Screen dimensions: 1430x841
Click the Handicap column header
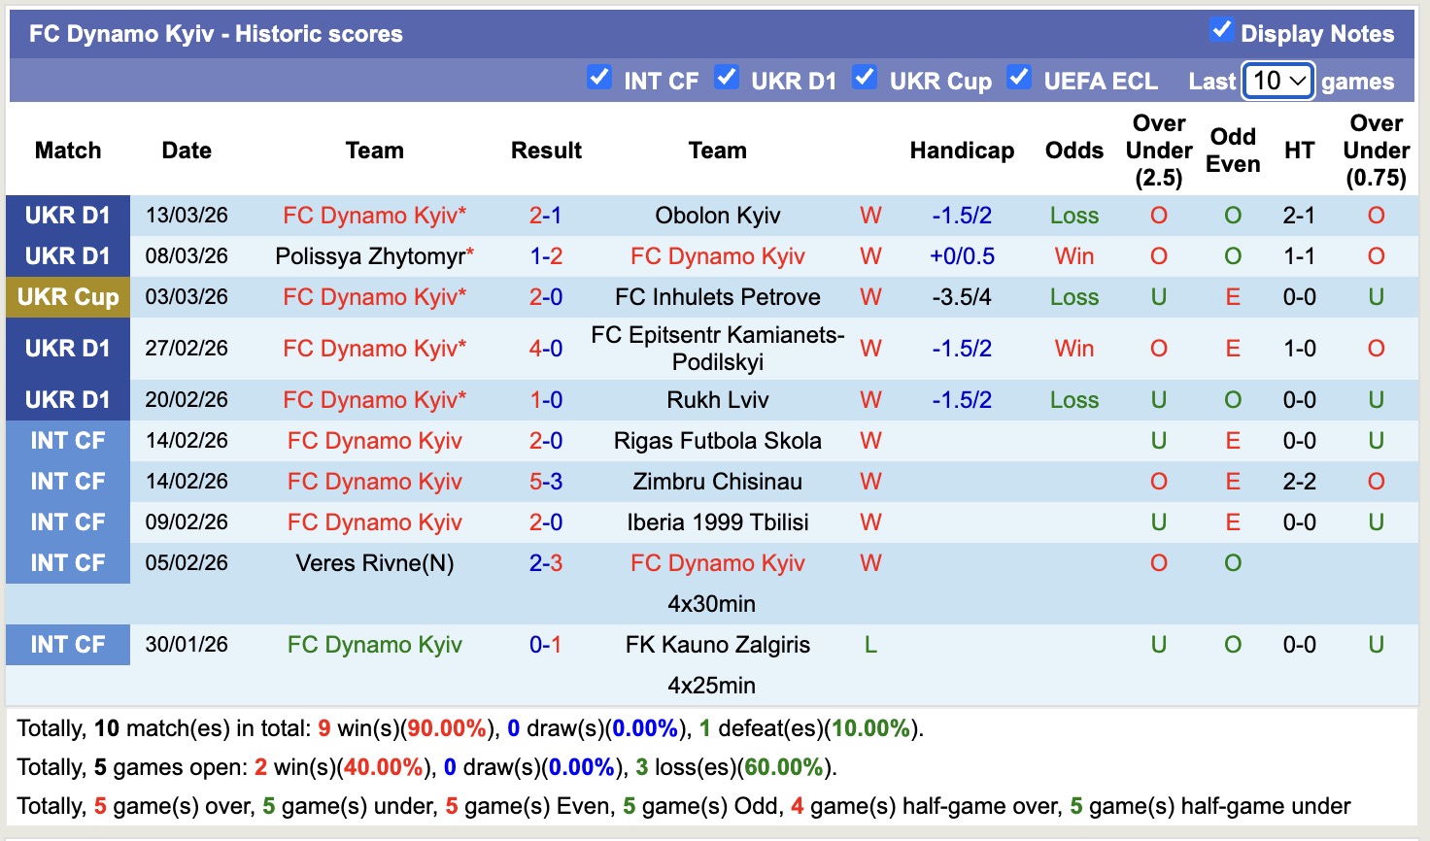click(x=962, y=151)
